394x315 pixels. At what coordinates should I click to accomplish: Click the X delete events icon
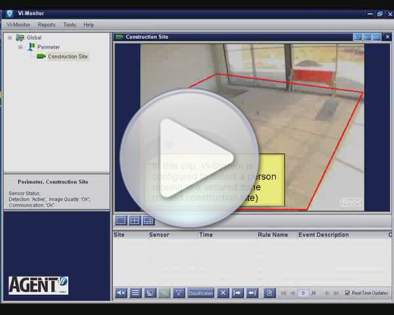coord(223,293)
